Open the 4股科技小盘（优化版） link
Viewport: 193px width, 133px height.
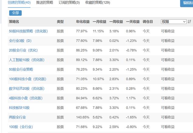26,98
